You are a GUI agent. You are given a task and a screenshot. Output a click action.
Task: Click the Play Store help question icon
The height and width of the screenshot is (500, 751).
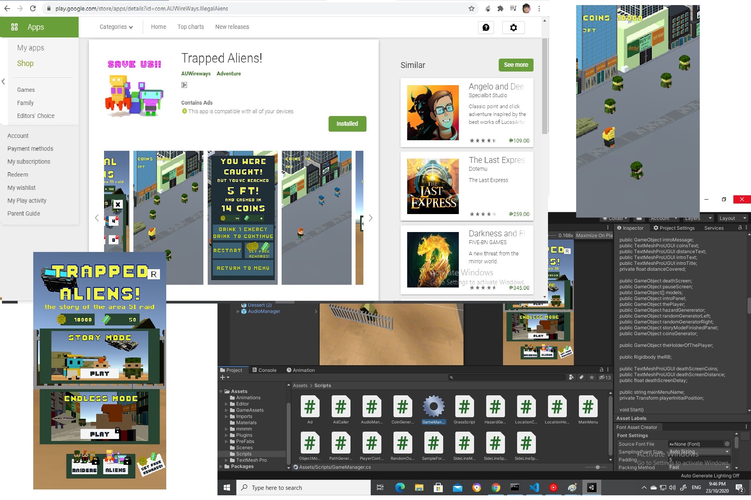coord(486,27)
